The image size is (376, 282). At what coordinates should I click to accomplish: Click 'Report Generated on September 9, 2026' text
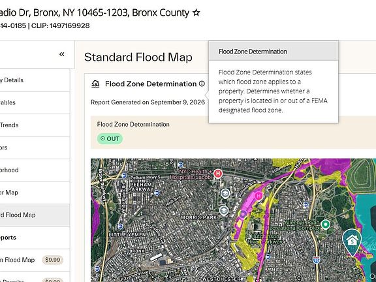(x=148, y=102)
